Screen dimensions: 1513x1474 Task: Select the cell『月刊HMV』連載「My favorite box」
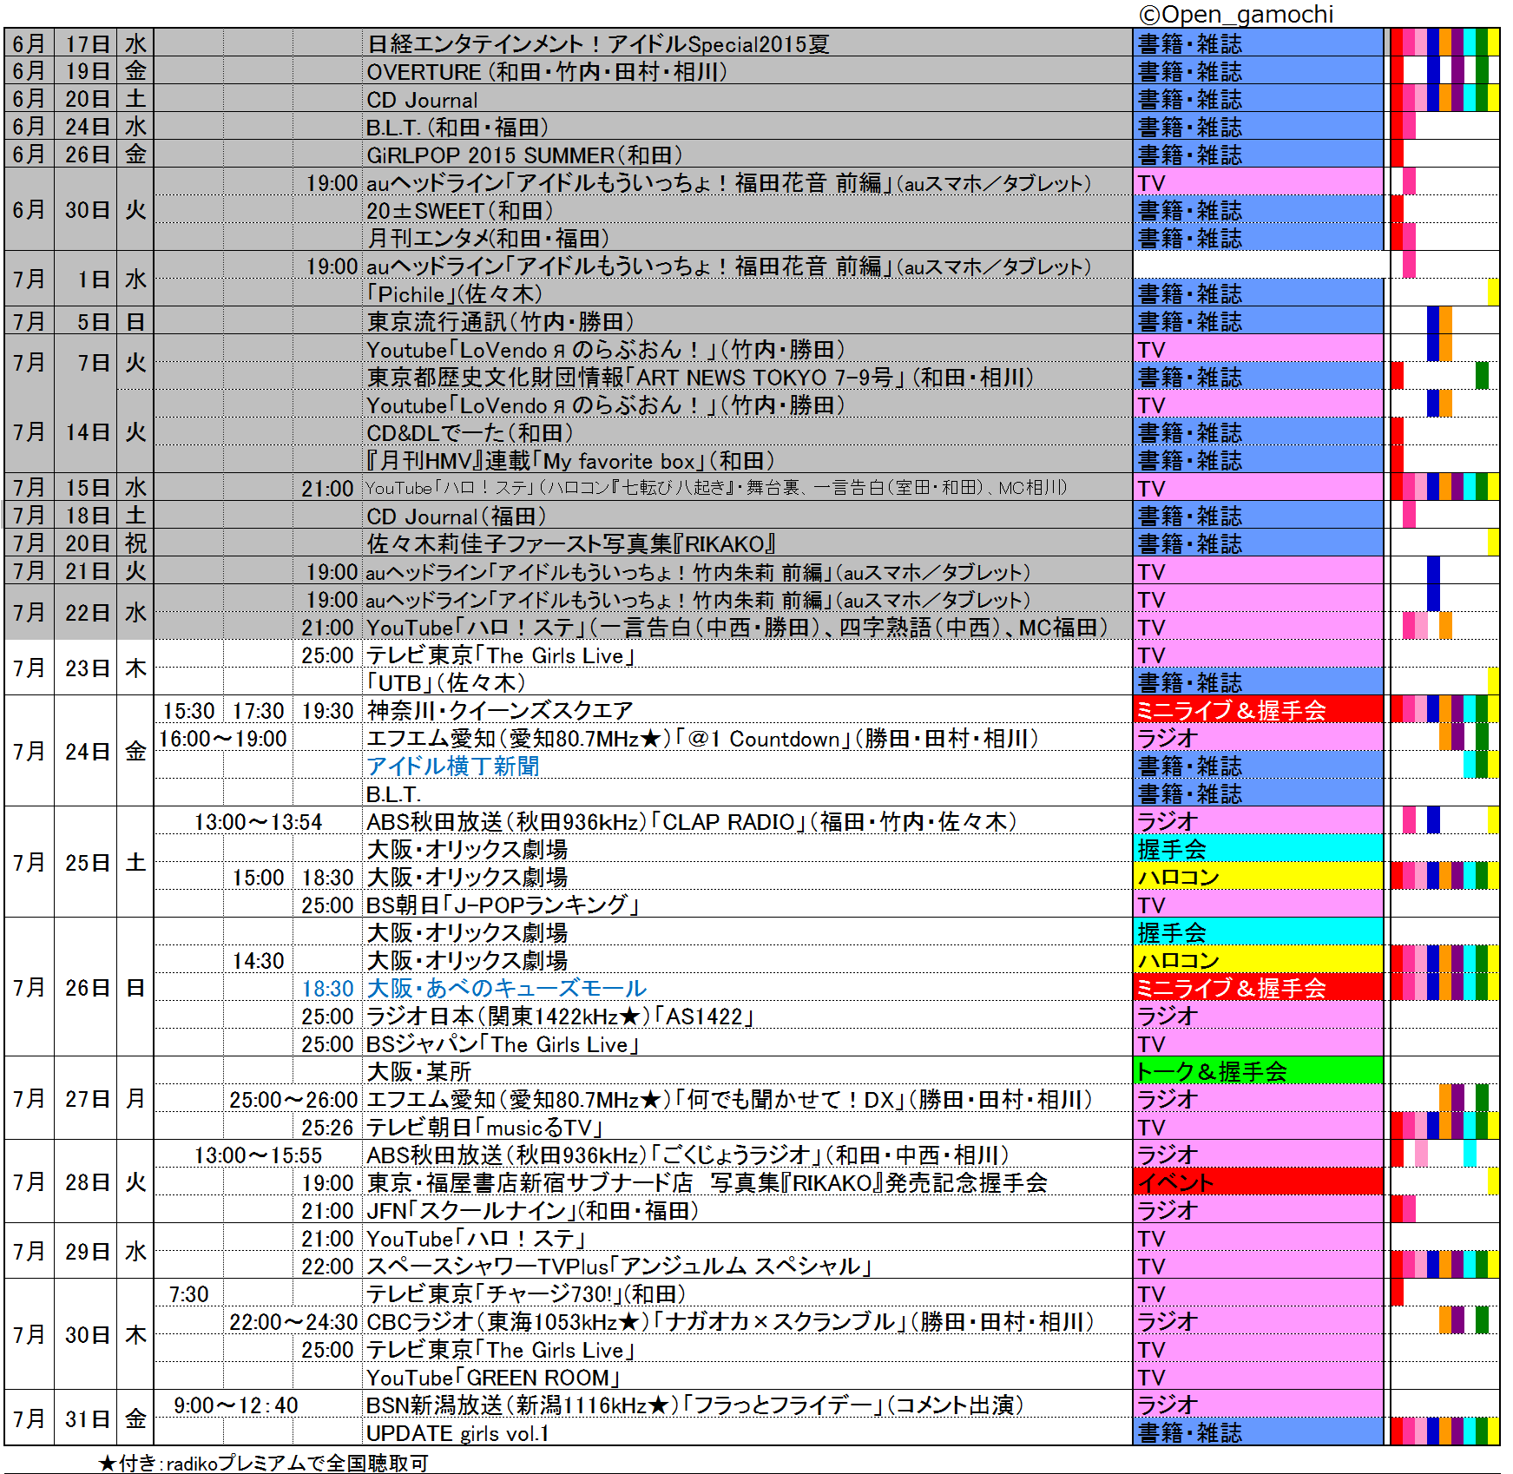pyautogui.click(x=747, y=460)
